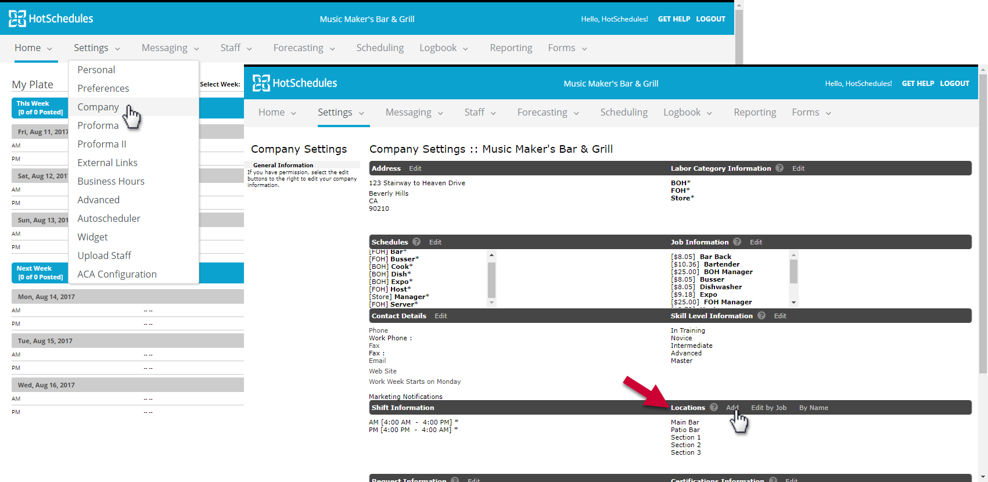This screenshot has height=482, width=988.
Task: Click scroll down arrow in Schedules list
Action: coord(492,303)
